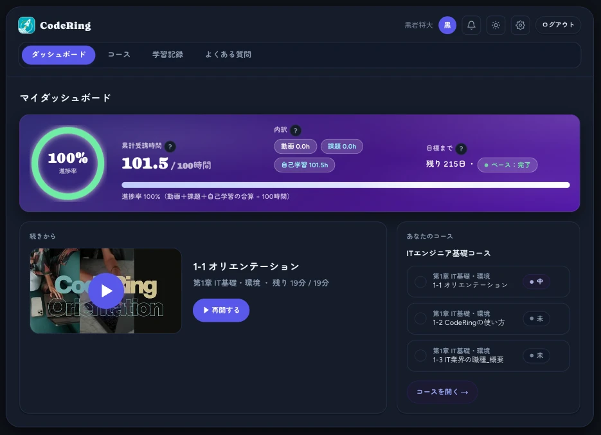Image resolution: width=601 pixels, height=435 pixels.
Task: Open notifications bell icon
Action: (x=471, y=25)
